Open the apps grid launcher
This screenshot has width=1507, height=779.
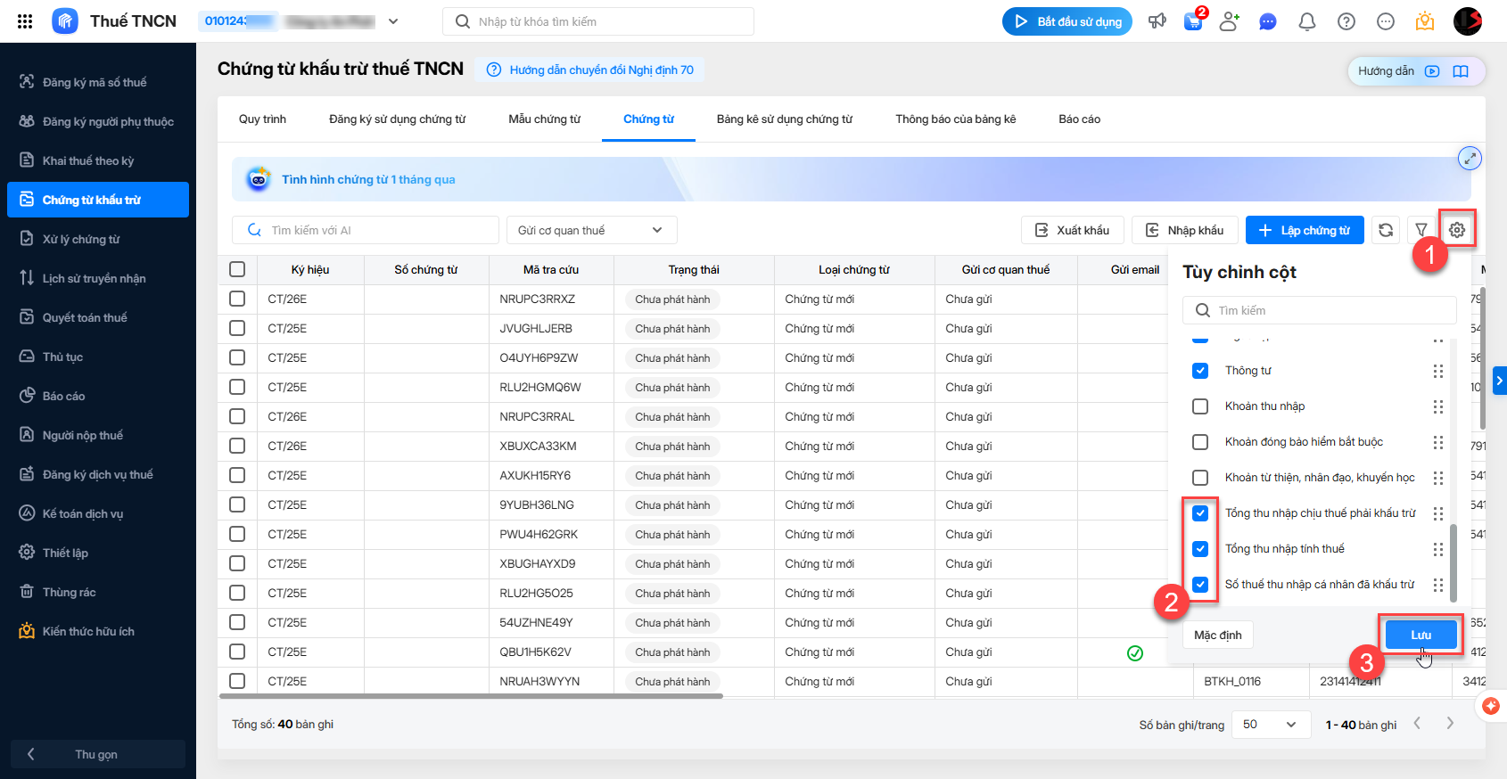coord(25,21)
